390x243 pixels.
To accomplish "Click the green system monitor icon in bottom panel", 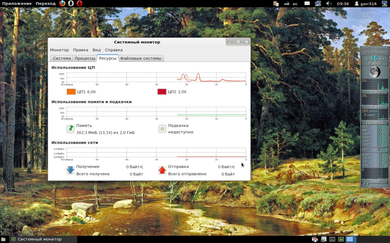I will point(341,239).
